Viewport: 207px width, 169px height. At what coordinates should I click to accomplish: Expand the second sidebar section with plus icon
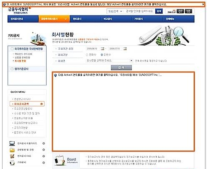click(12, 69)
